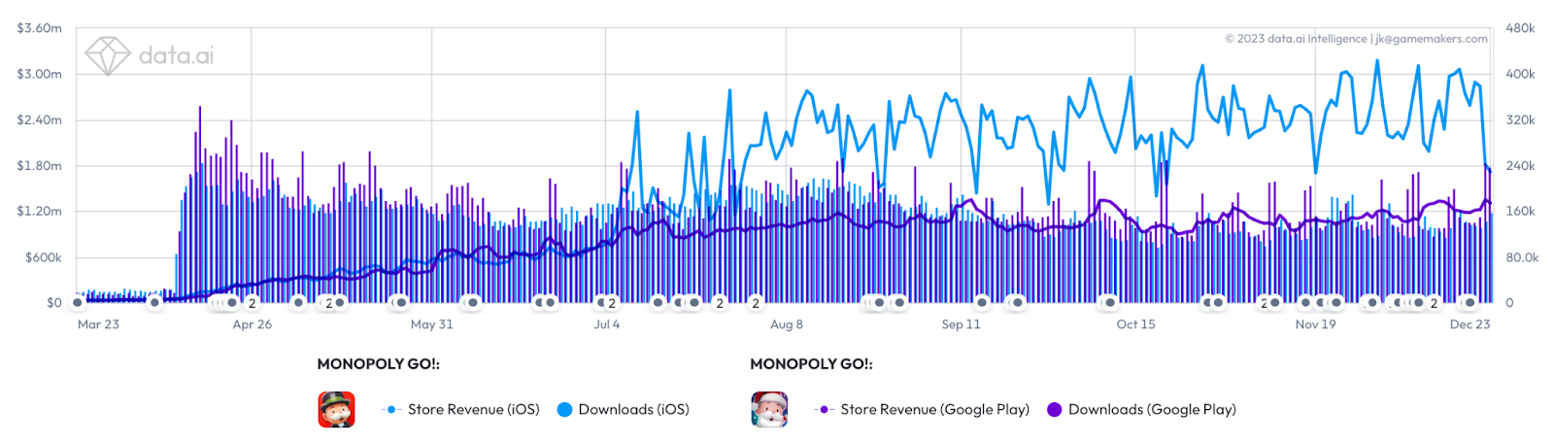The width and height of the screenshot is (1554, 443).
Task: Click the $1.20m revenue axis value
Action: (39, 211)
